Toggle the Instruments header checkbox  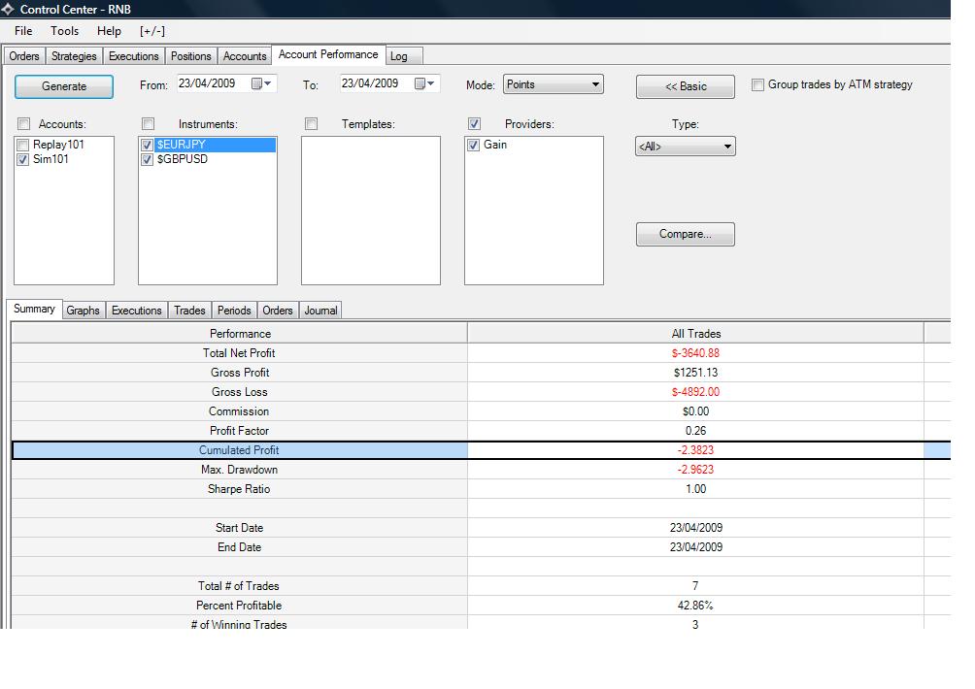[148, 123]
